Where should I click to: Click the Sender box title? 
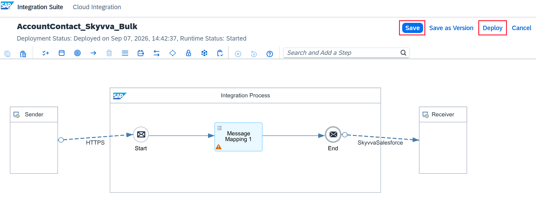[x=34, y=114]
